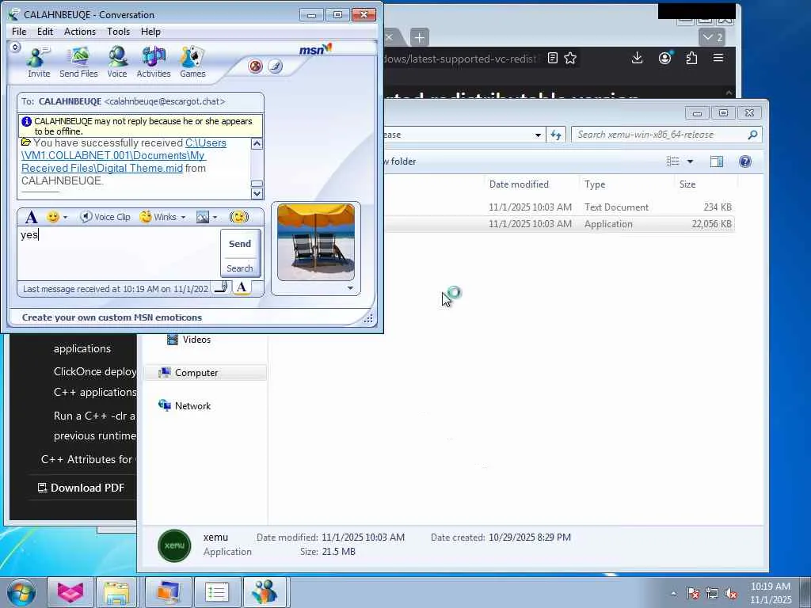Screen dimensions: 811x608
Task: Expand the background picture dropdown arrow
Action: pos(215,218)
